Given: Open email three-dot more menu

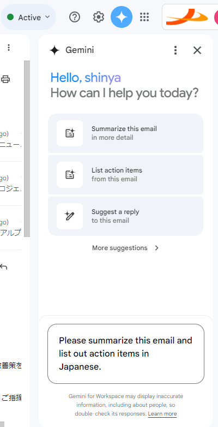Looking at the screenshot, I should 9,48.
